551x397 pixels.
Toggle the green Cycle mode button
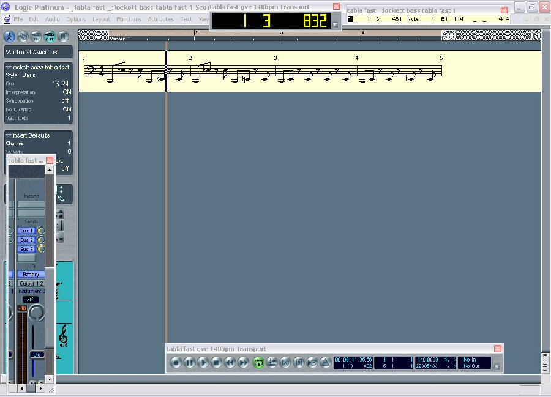coord(258,363)
